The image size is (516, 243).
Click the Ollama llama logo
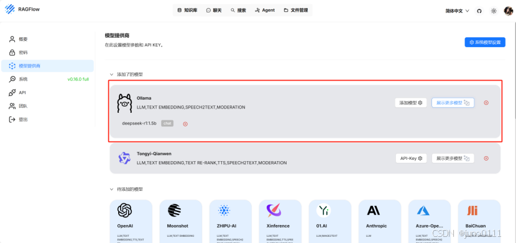[x=124, y=103]
